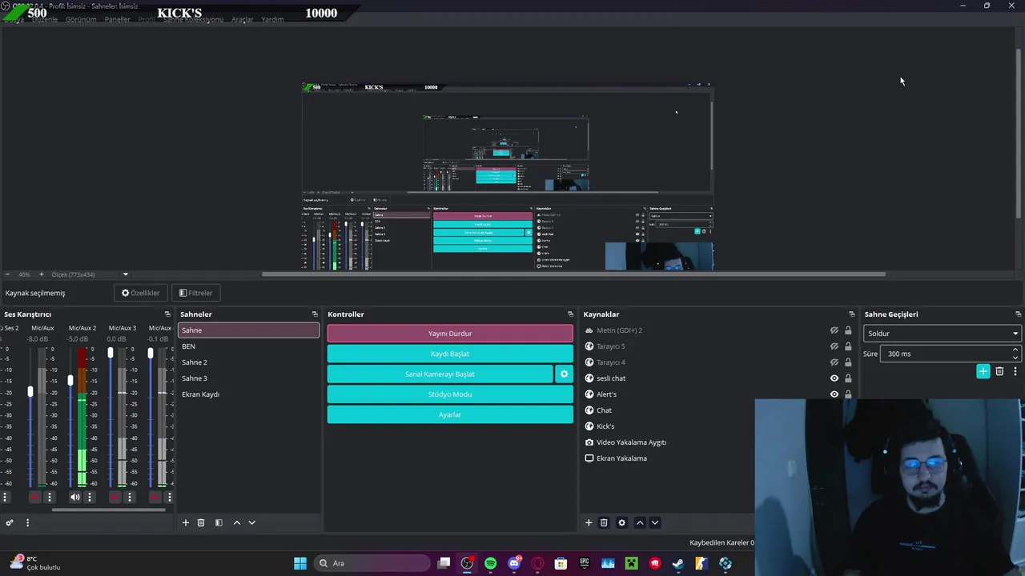1025x576 pixels.
Task: Open advanced audio properties gear
Action: pos(10,522)
